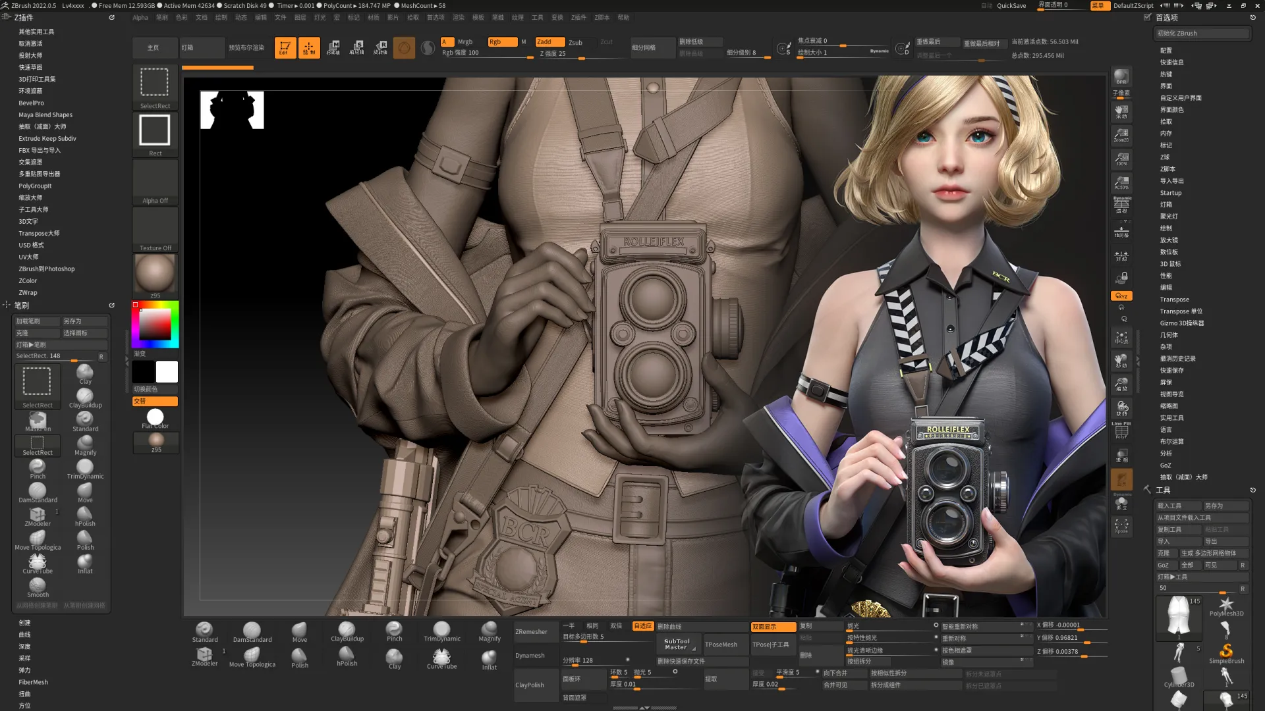Click the white secondary color swatch
The image size is (1265, 711).
tap(167, 372)
